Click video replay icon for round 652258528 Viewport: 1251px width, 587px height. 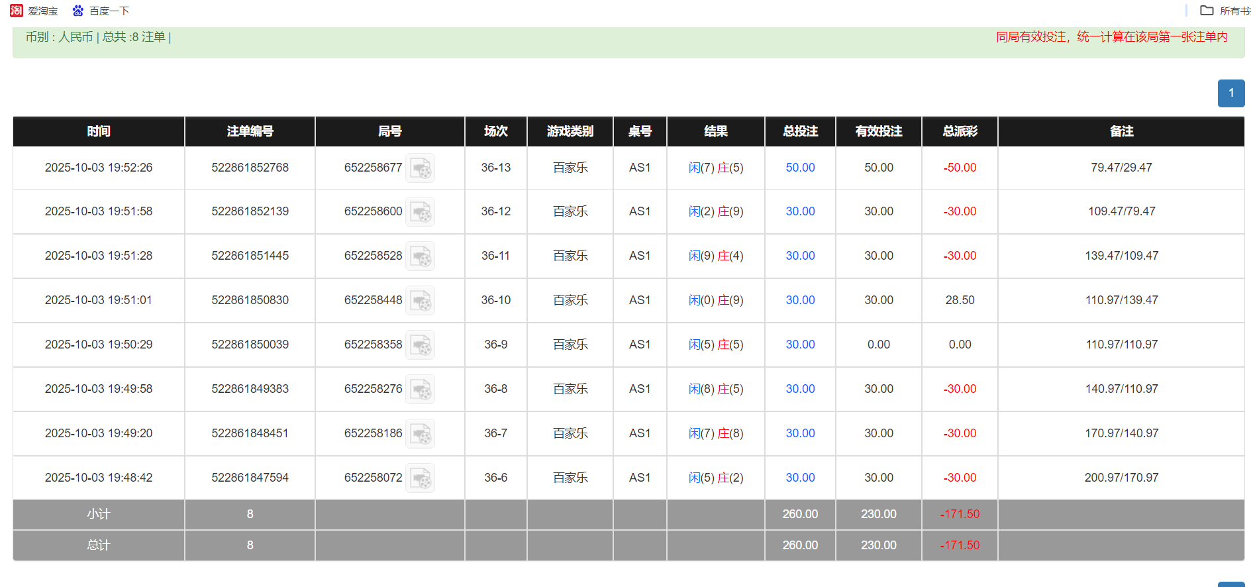click(420, 256)
